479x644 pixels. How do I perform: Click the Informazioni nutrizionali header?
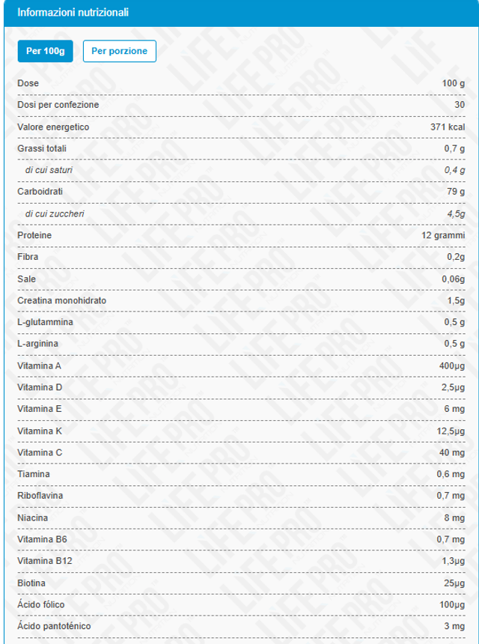pos(72,13)
